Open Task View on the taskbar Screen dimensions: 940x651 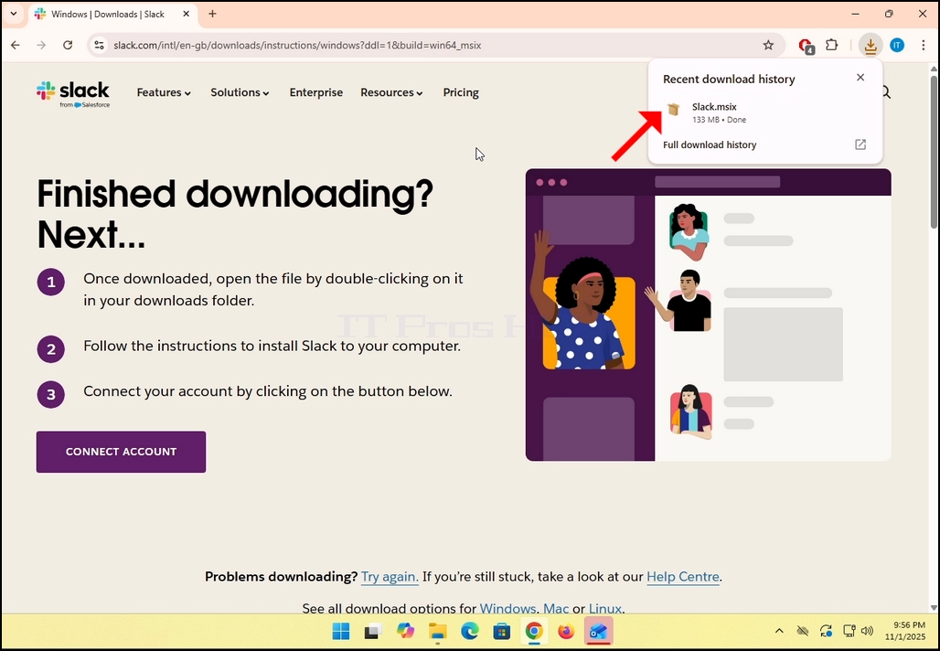pyautogui.click(x=373, y=631)
